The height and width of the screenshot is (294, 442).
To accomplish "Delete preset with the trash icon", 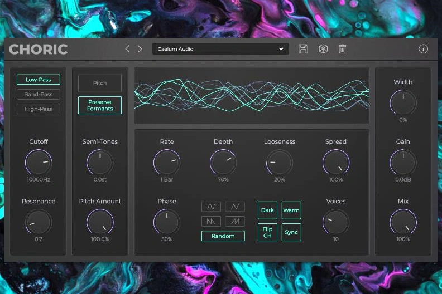I will click(x=342, y=49).
